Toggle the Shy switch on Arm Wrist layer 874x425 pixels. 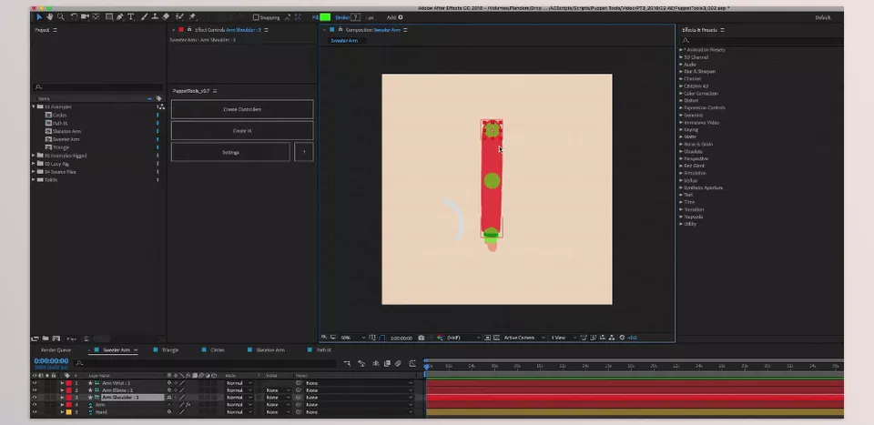coord(169,382)
